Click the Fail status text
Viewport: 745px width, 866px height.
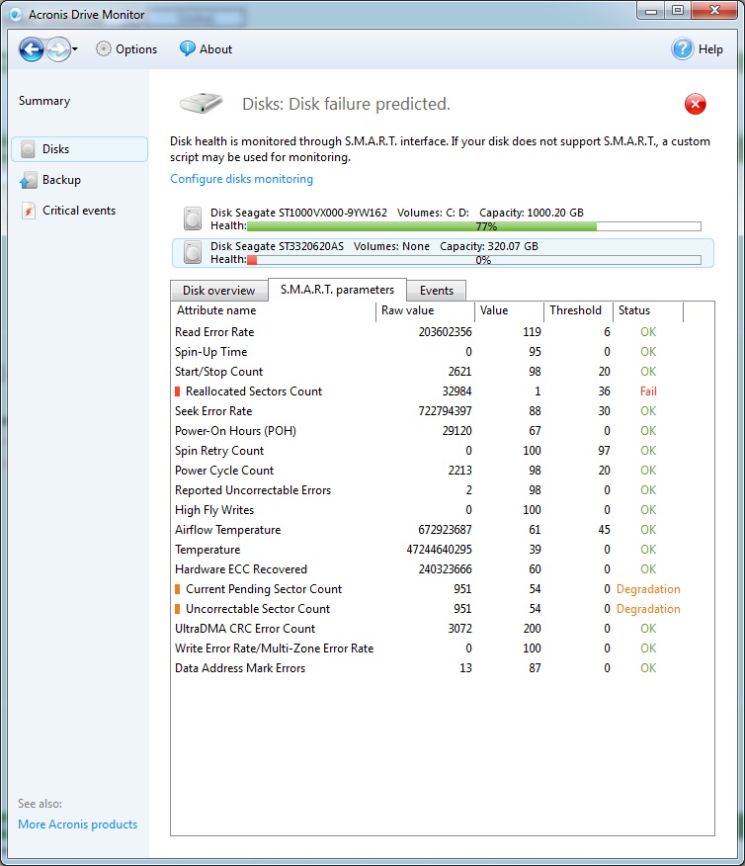click(648, 391)
